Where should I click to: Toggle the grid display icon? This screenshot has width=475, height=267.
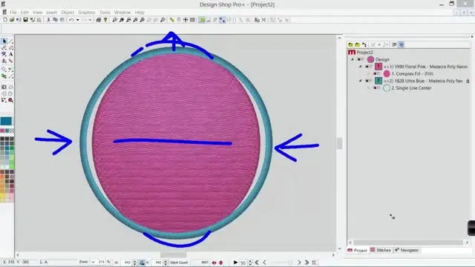coord(192,20)
